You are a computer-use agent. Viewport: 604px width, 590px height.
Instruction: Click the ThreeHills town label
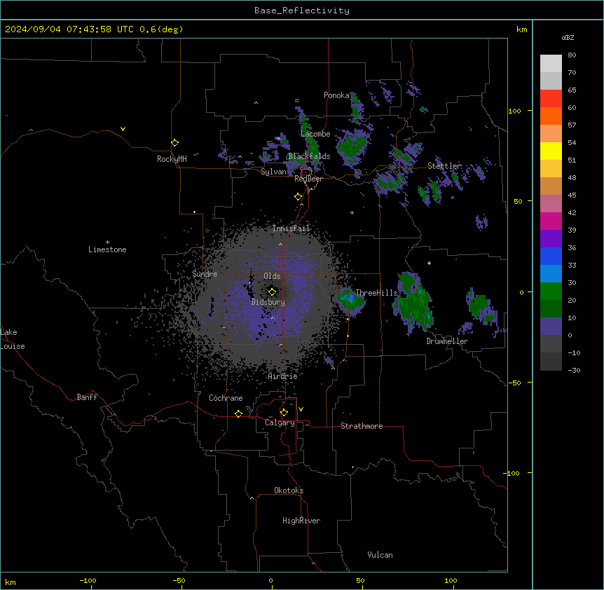tap(376, 293)
